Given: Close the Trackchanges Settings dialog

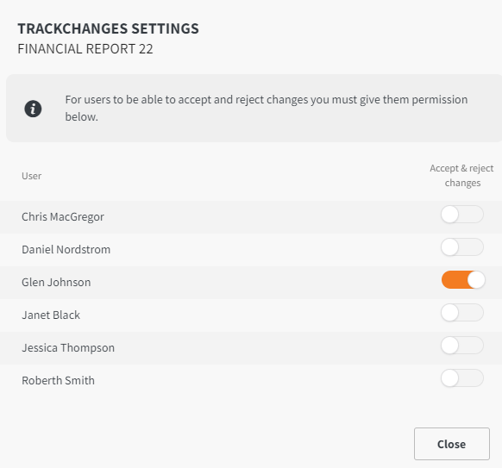Looking at the screenshot, I should (x=452, y=444).
